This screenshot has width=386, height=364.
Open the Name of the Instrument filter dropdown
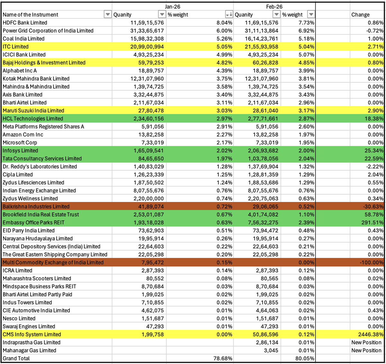pos(107,14)
